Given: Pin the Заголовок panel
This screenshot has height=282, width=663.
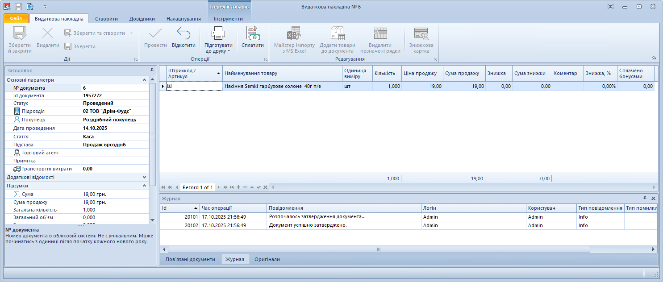Looking at the screenshot, I should tap(152, 70).
